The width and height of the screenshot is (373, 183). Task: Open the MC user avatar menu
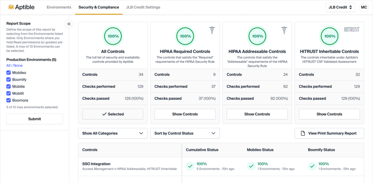click(364, 7)
